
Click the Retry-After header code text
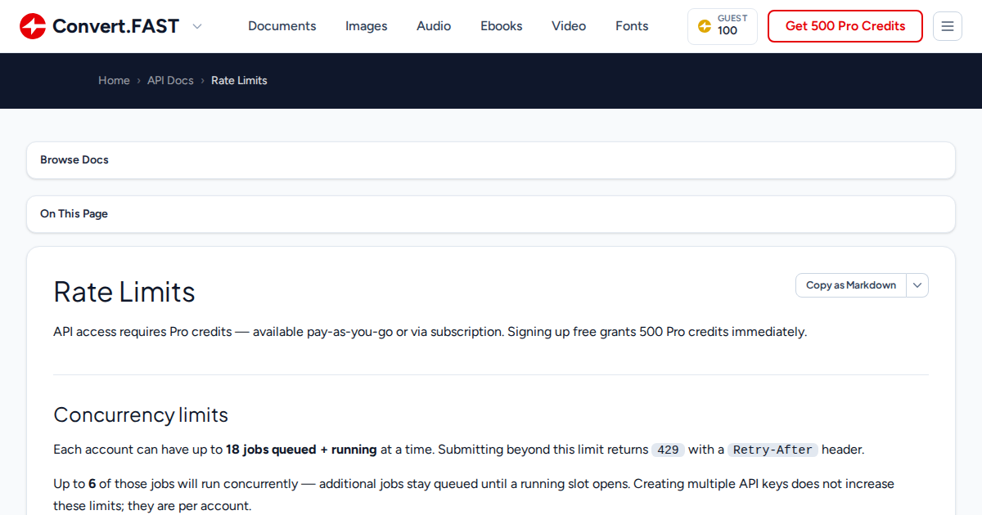773,450
